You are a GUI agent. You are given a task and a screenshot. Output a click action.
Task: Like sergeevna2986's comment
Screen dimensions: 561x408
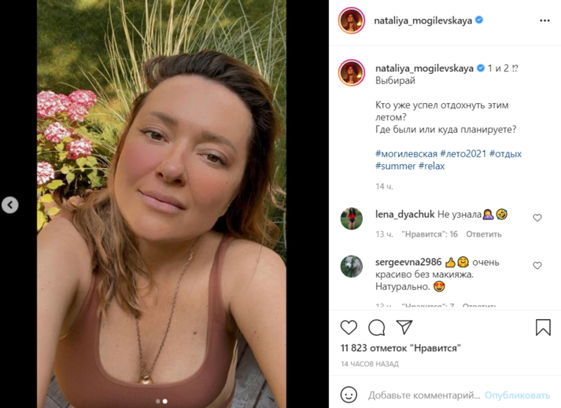tap(537, 266)
